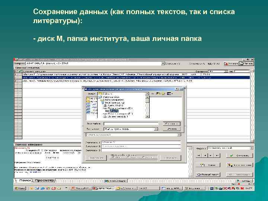Screen dimensions: 268x201
Task: Click the Печать button in the top toolbar
Action: (x=246, y=64)
